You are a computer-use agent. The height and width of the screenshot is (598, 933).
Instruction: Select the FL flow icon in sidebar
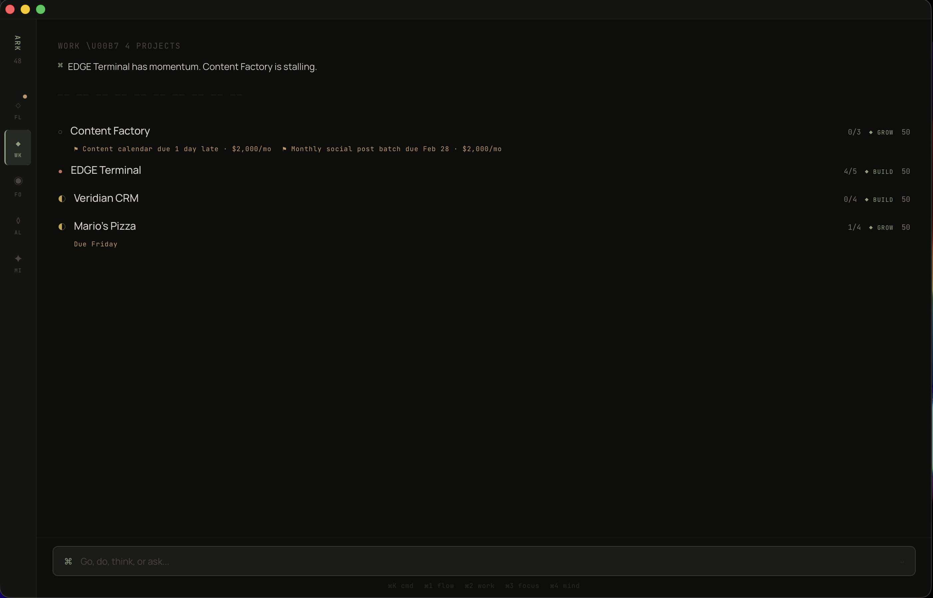tap(18, 111)
